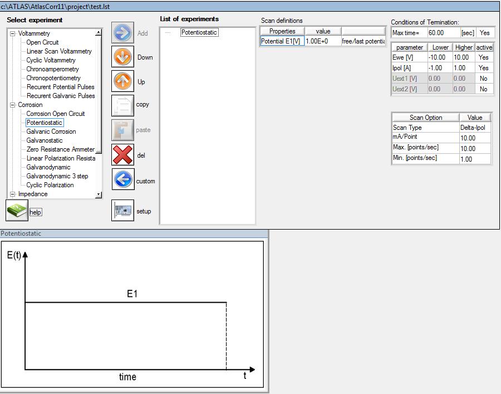Move experiment Up with orange arrow icon
The width and height of the screenshot is (501, 394).
tap(122, 81)
